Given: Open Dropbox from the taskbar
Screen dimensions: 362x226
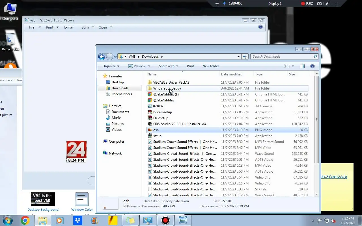Looking at the screenshot, I should (x=78, y=220).
